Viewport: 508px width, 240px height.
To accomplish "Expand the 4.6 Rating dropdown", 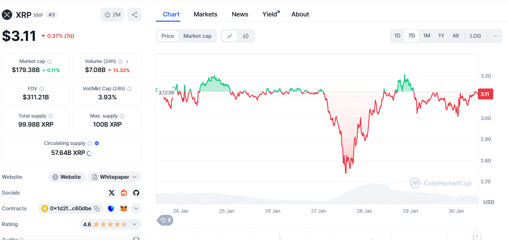I will point(110,224).
